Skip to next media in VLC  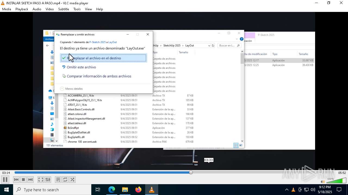pyautogui.click(x=30, y=180)
